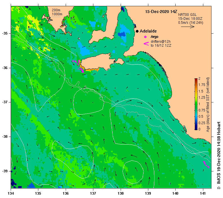Click the 1000m depth contour label
The image size is (223, 198).
point(57,14)
